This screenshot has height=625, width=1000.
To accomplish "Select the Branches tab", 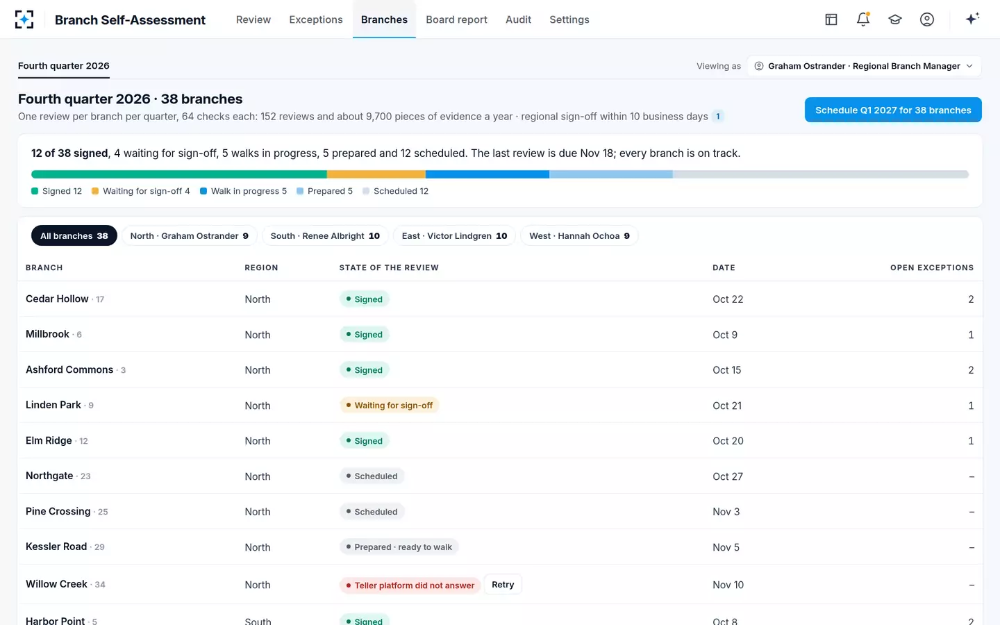I will click(384, 19).
